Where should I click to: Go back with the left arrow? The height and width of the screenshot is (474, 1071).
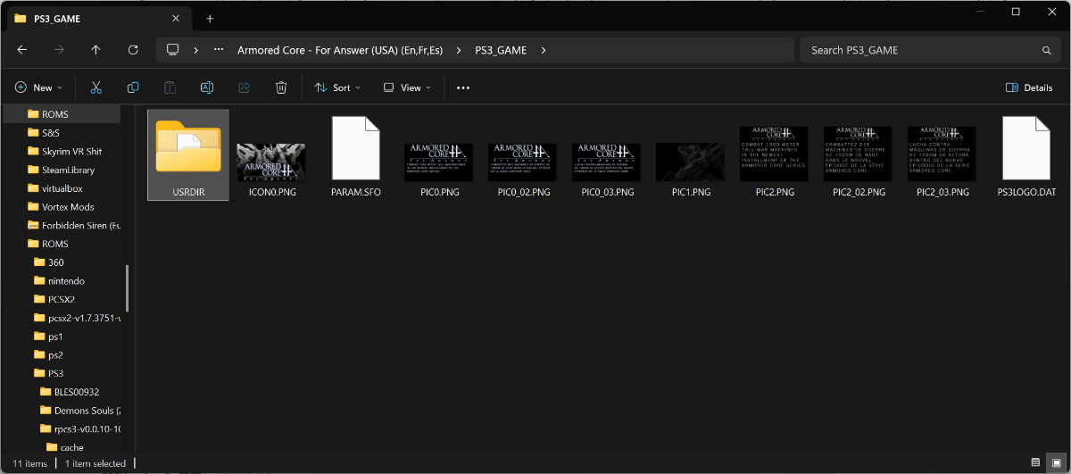tap(22, 50)
